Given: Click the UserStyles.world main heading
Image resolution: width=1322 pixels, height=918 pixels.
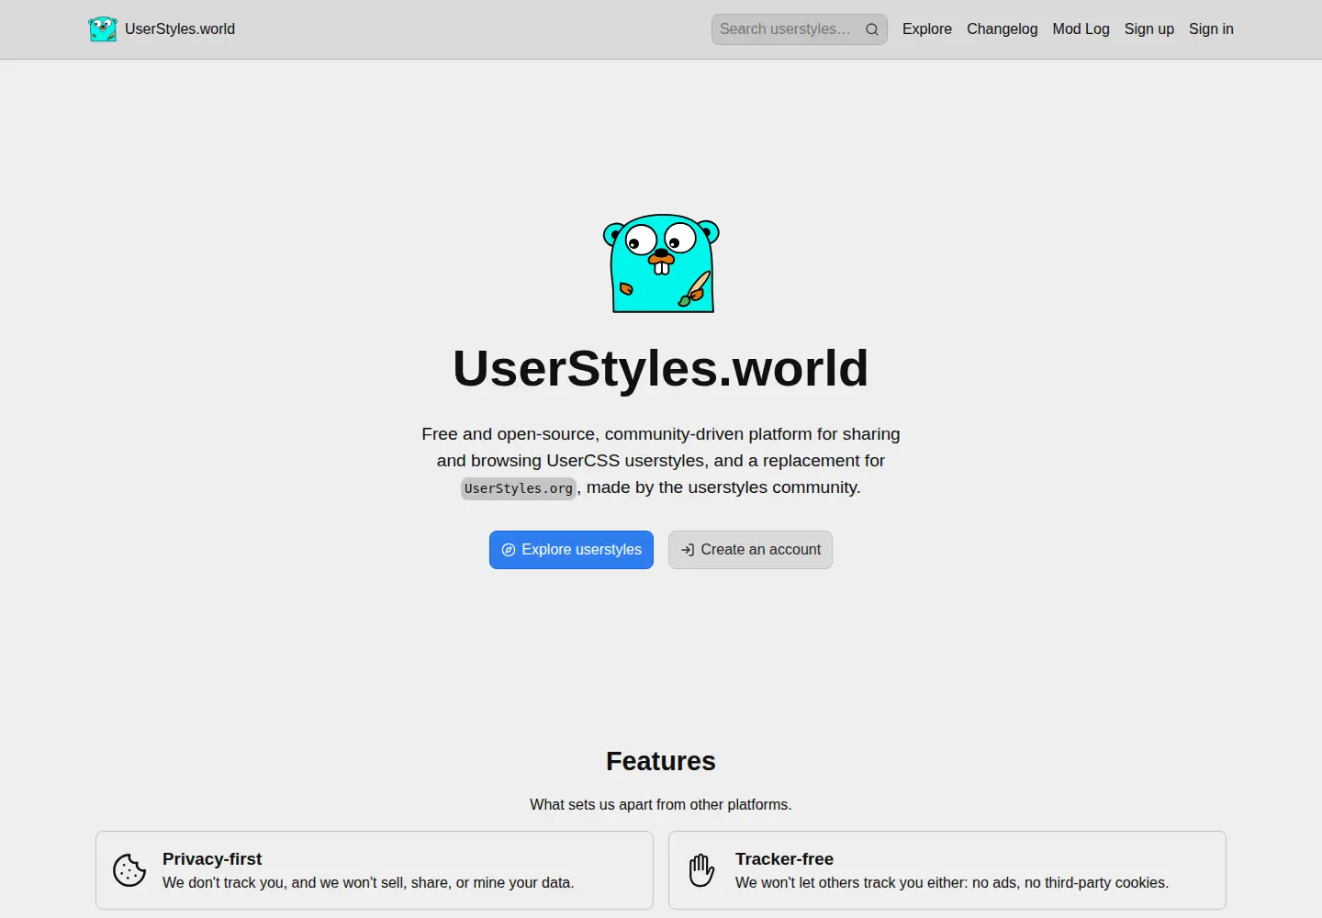Looking at the screenshot, I should 661,368.
